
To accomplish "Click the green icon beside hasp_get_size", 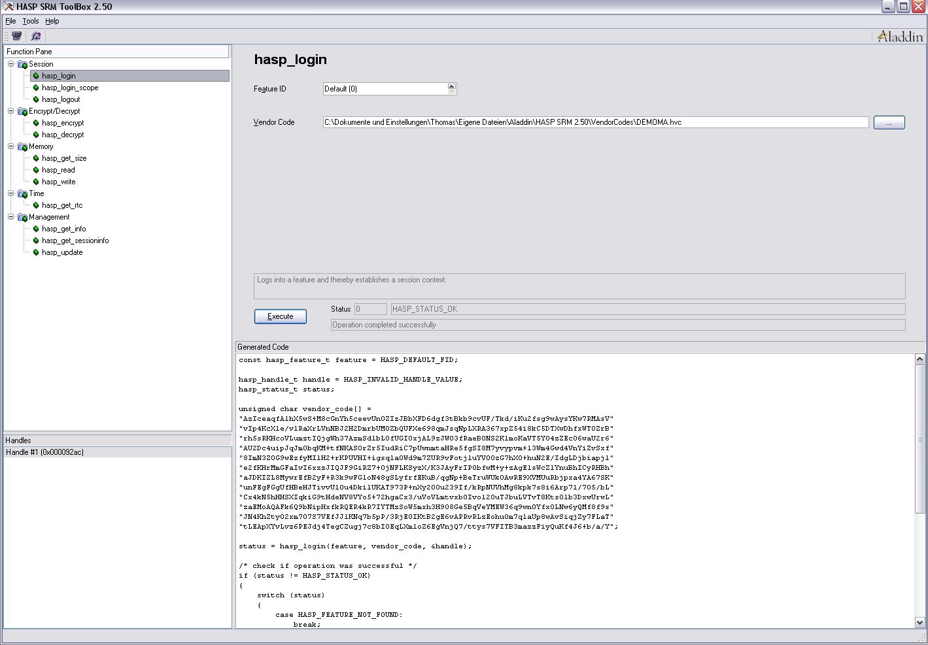I will click(x=36, y=158).
